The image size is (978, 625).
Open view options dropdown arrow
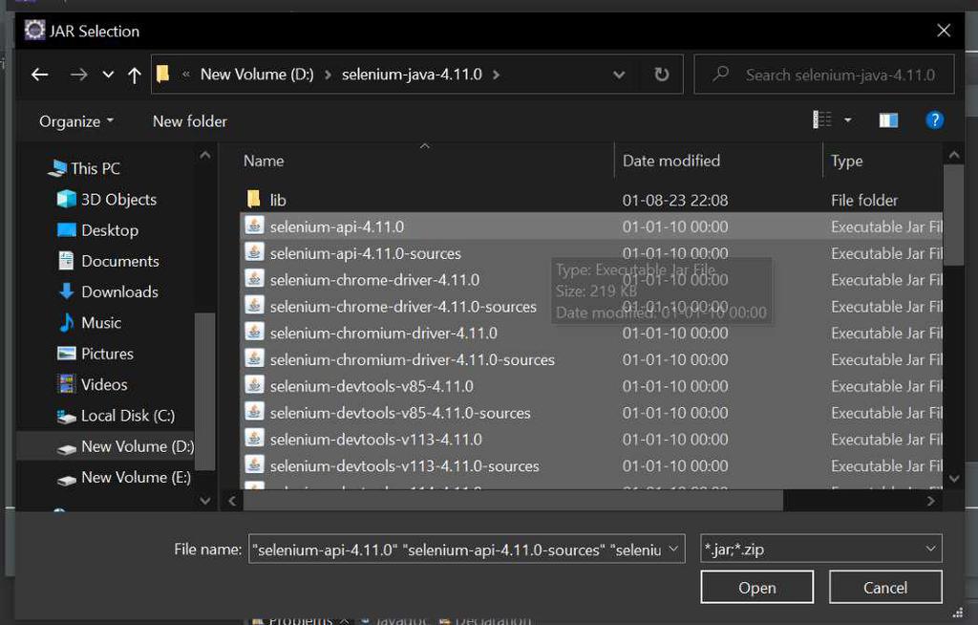pos(848,119)
